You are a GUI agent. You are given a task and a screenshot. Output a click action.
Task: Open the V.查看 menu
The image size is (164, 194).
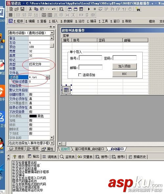42,21
